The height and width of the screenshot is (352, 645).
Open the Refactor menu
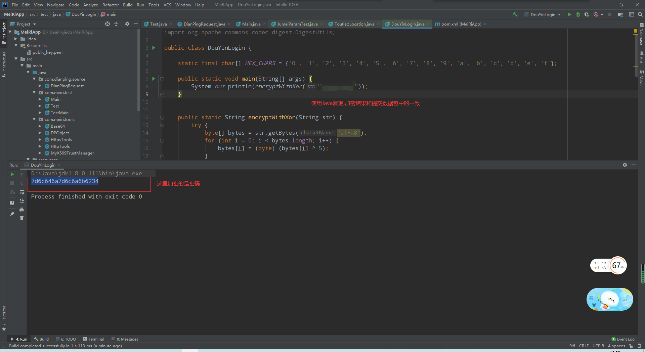coord(111,5)
